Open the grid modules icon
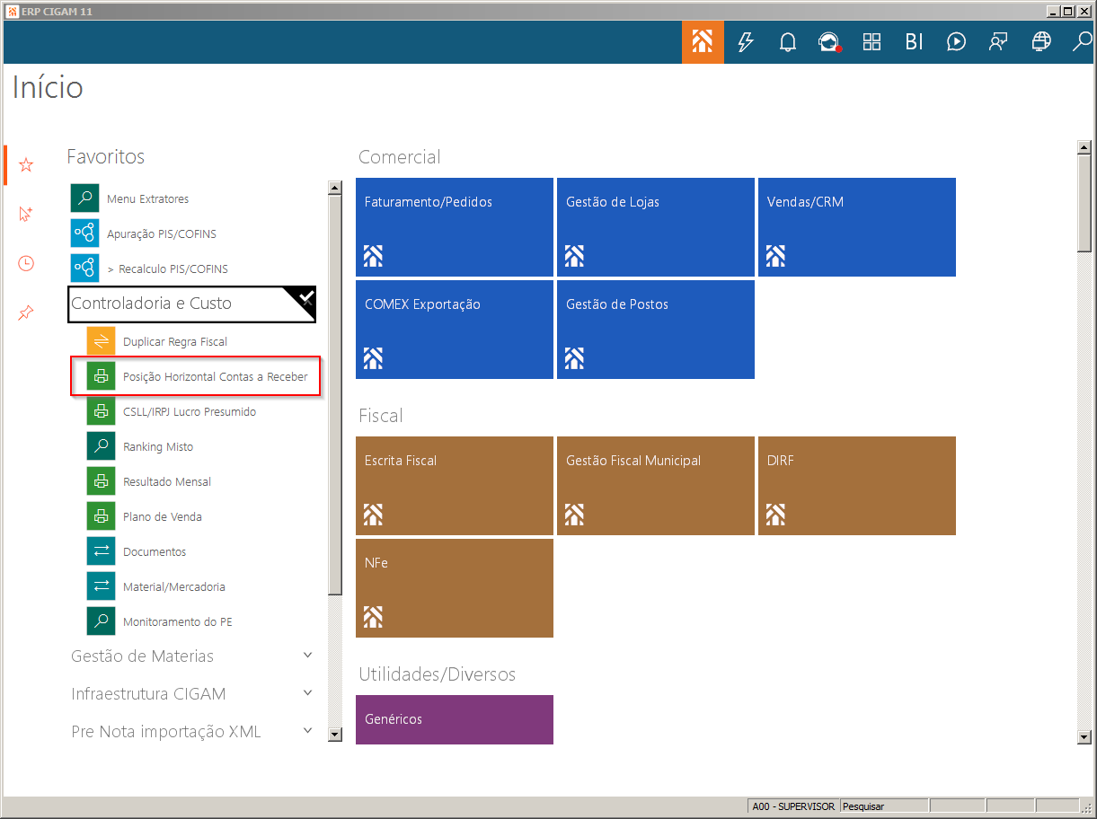This screenshot has height=819, width=1097. click(x=871, y=41)
